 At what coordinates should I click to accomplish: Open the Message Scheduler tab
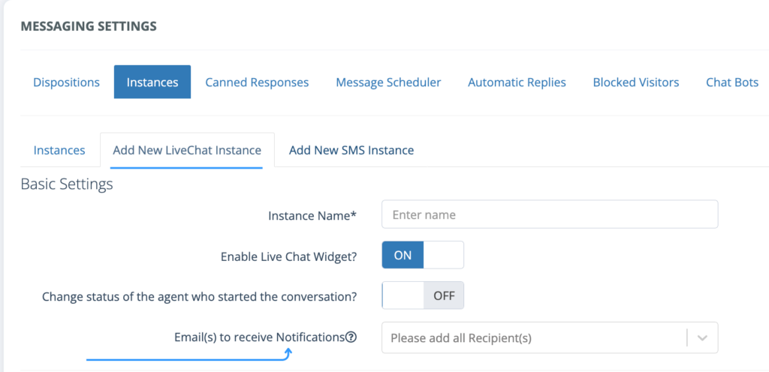(388, 82)
